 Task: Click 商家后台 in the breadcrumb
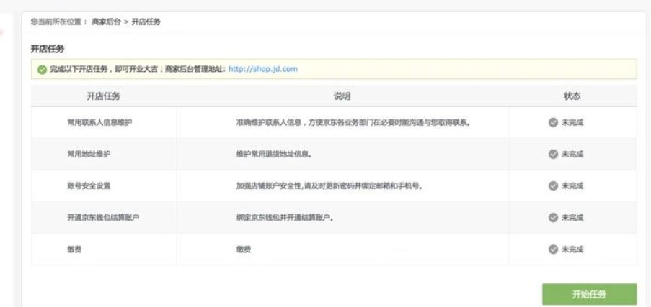106,22
